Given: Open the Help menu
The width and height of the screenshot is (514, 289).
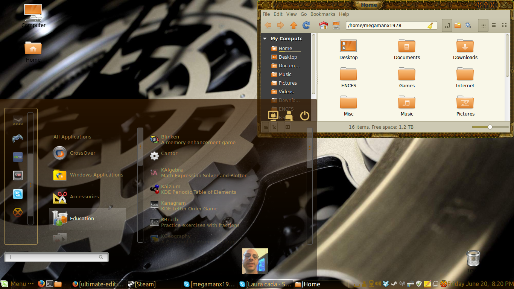Looking at the screenshot, I should pos(344,14).
